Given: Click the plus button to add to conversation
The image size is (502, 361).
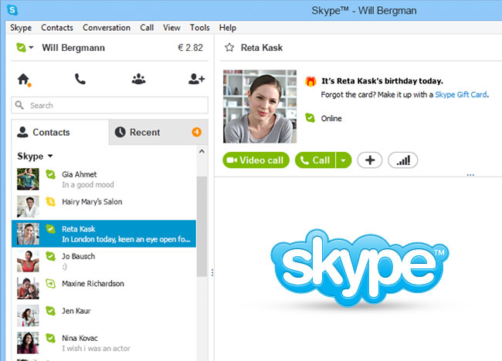Looking at the screenshot, I should [x=370, y=160].
